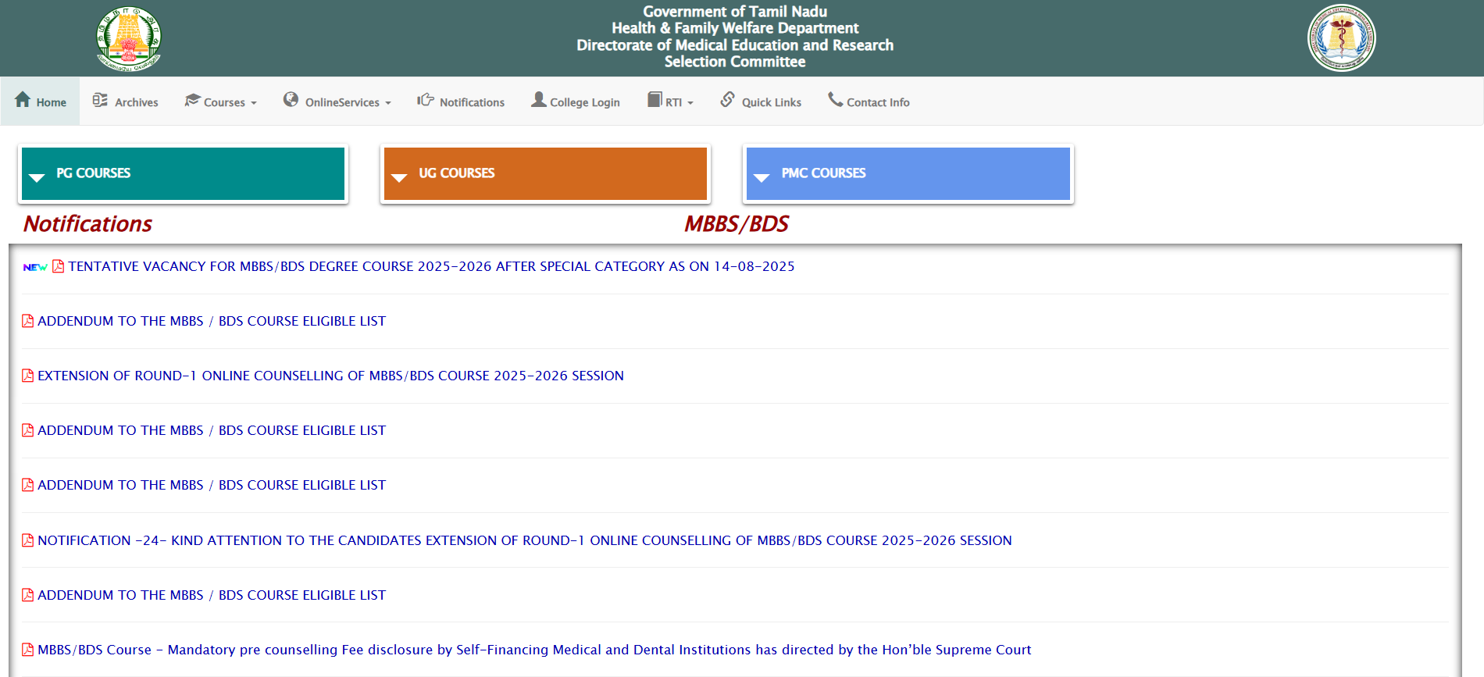Expand the PG COURSES panel arrow
The image size is (1484, 677).
click(x=37, y=178)
